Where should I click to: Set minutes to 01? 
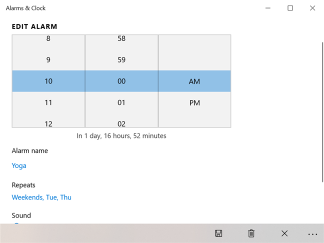tap(121, 103)
